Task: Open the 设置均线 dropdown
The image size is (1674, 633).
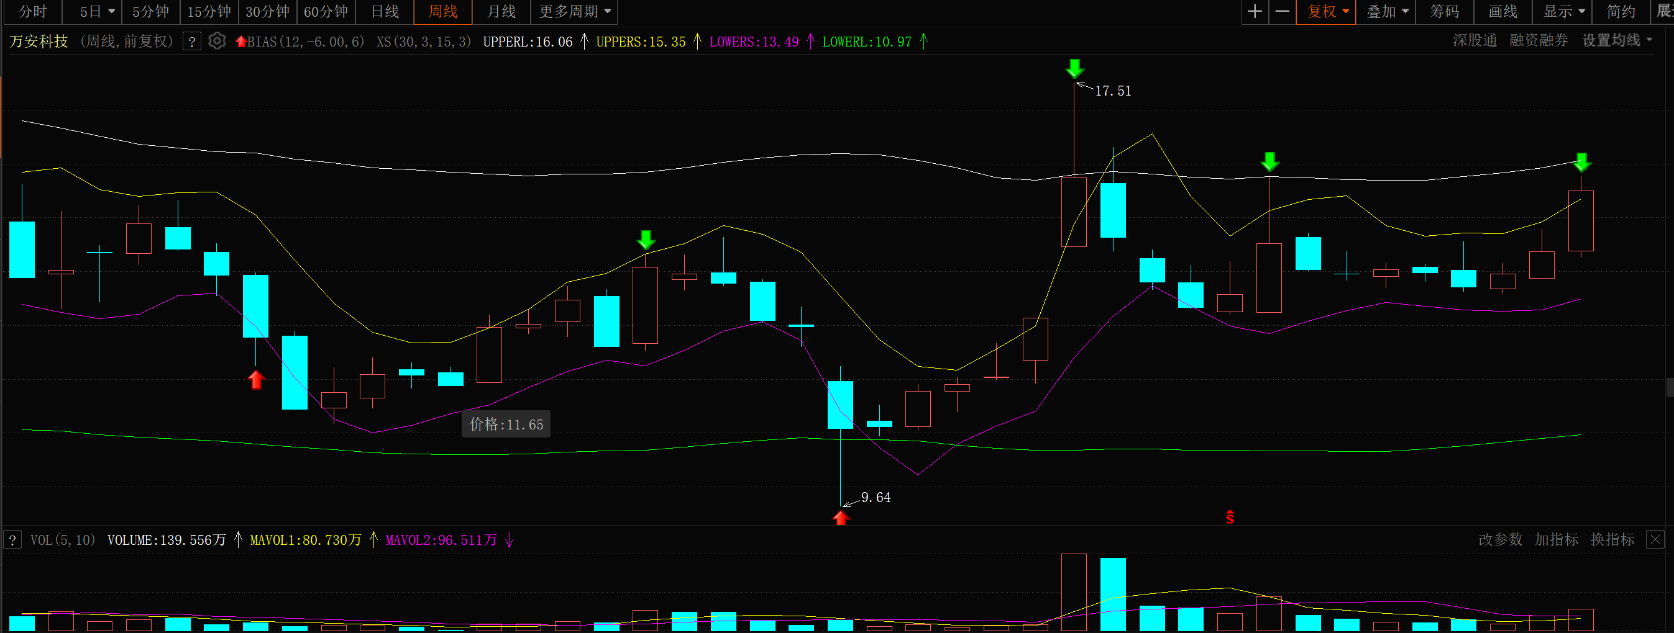Action: [x=1617, y=41]
